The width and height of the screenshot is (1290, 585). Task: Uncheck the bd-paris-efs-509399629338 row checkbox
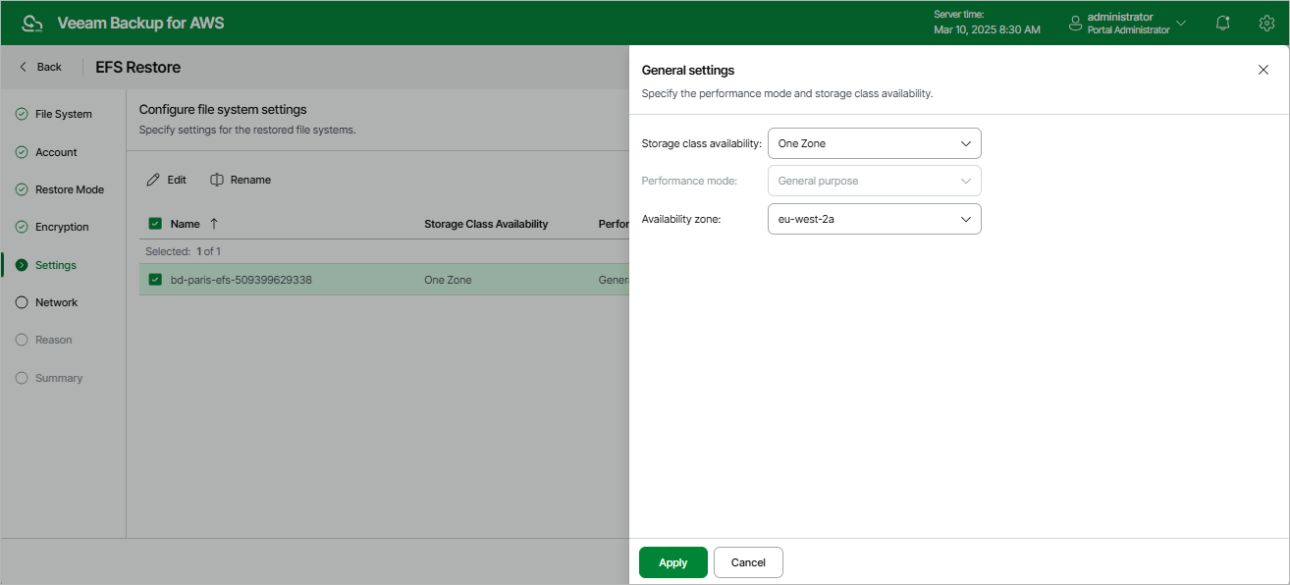(155, 280)
